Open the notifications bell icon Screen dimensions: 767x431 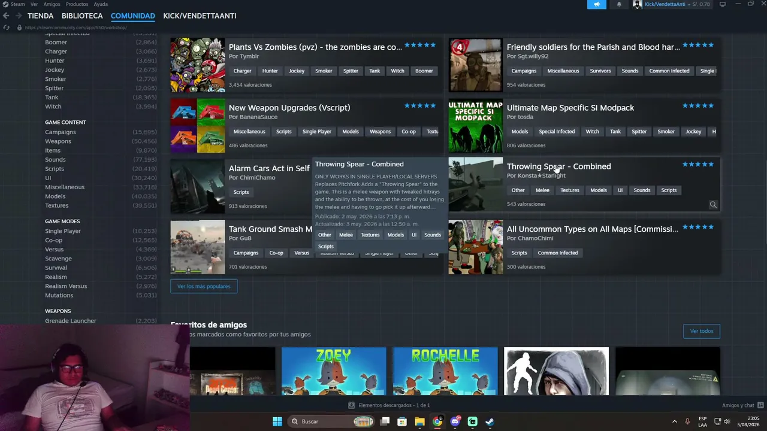(619, 4)
